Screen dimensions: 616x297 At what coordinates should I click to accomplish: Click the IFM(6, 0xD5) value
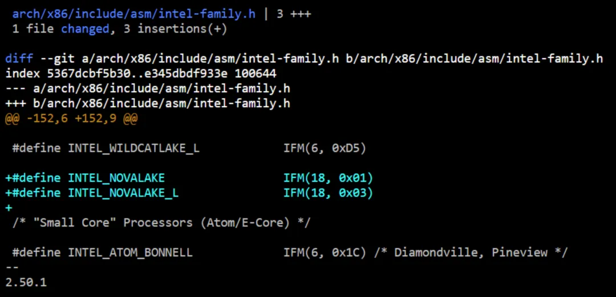(x=325, y=148)
